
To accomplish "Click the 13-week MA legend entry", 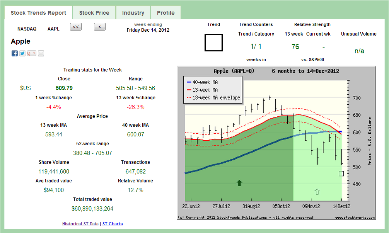I will [x=202, y=90].
